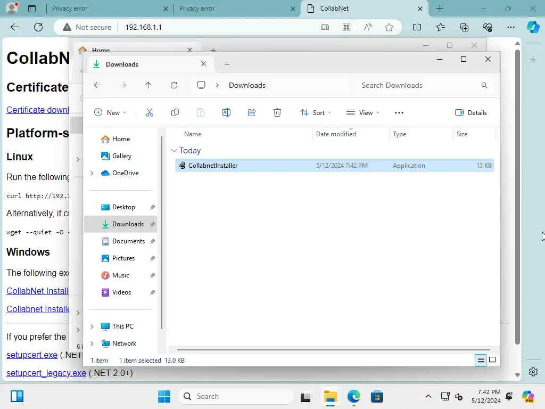545x409 pixels.
Task: Select Gallery in navigation pane
Action: tap(120, 156)
